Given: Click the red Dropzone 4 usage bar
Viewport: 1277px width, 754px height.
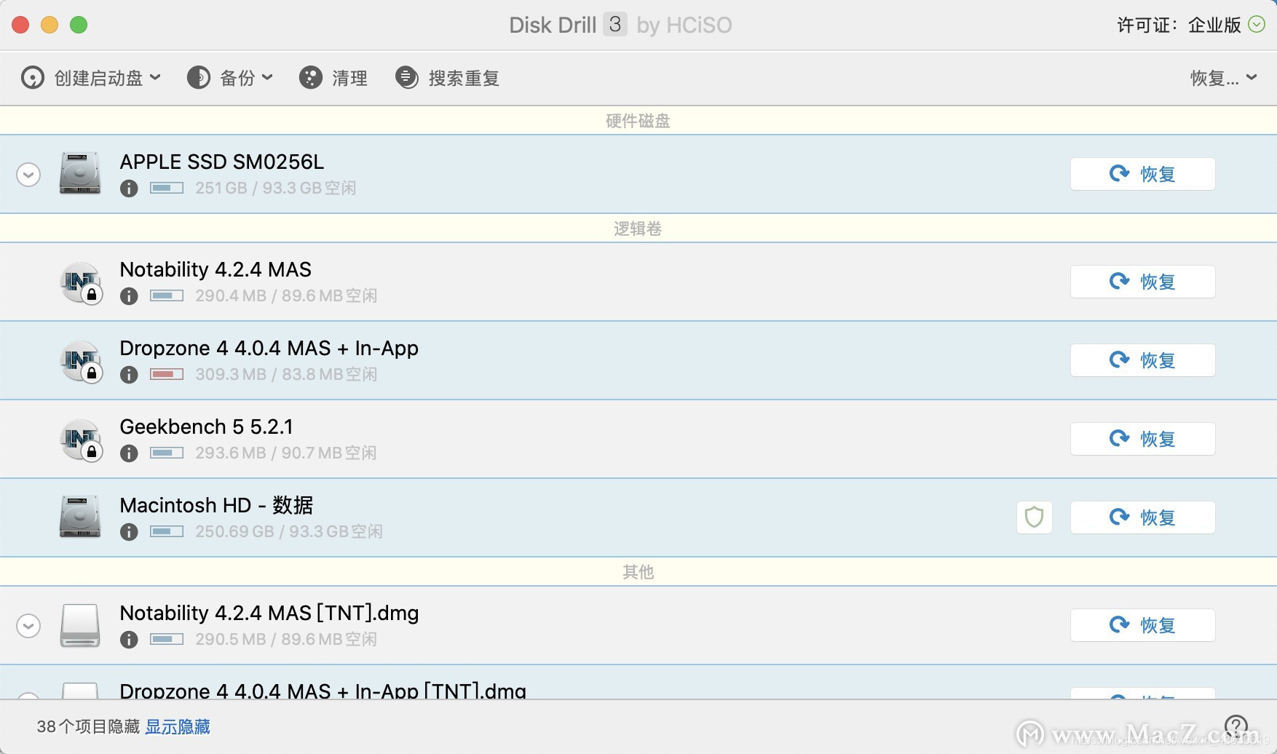Looking at the screenshot, I should tap(167, 374).
